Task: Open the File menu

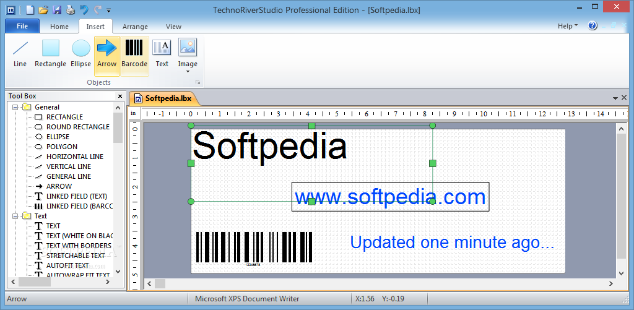Action: click(22, 26)
